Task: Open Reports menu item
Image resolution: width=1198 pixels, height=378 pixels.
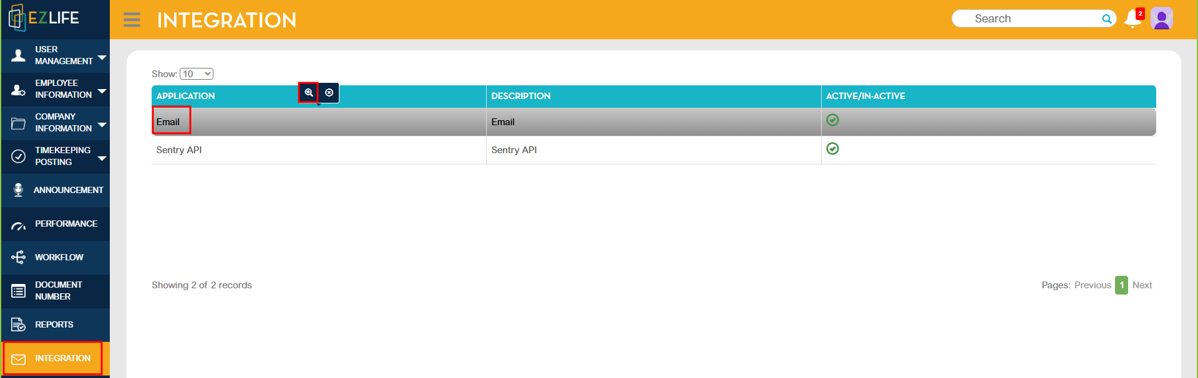Action: 56,324
